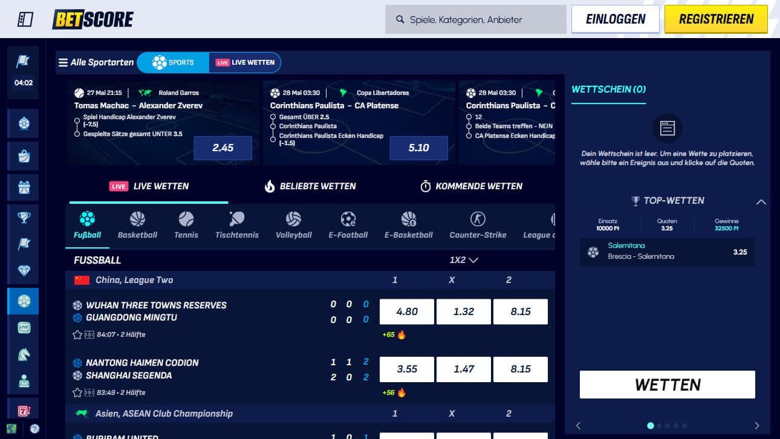
Task: Open the help question mark icon
Action: [x=34, y=429]
